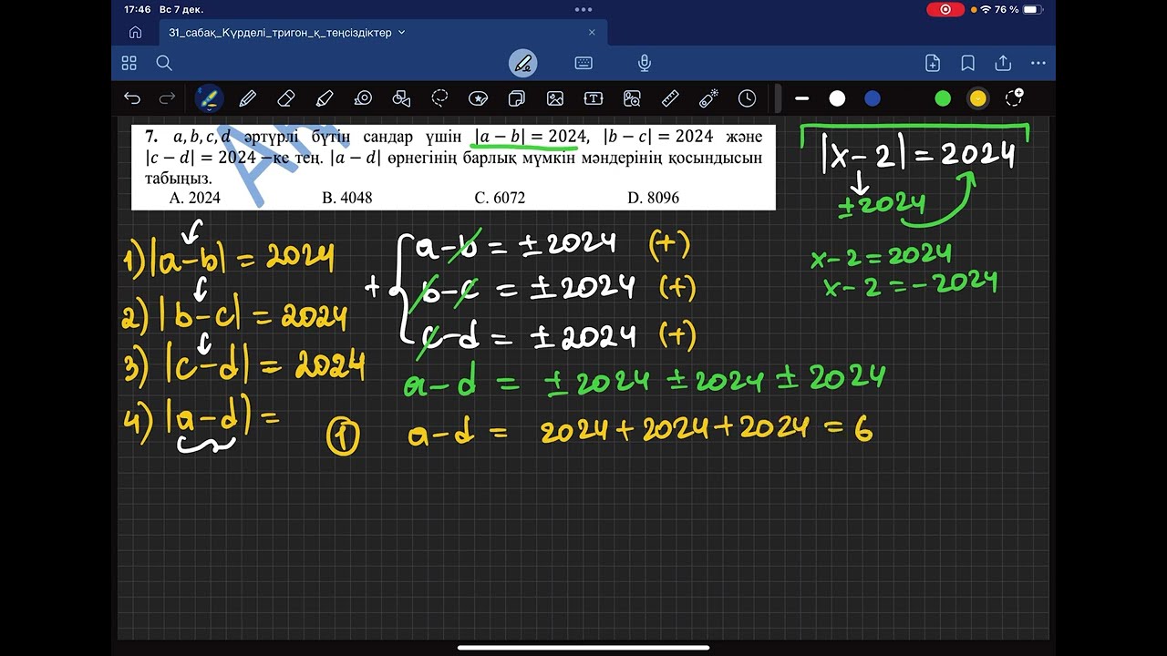Expand the document title dropdown chevron
Screen dimensions: 1167x656
click(402, 32)
